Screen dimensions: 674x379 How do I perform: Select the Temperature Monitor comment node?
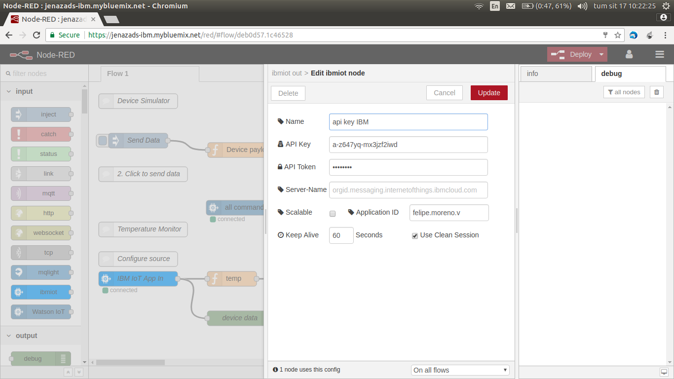[x=143, y=229]
